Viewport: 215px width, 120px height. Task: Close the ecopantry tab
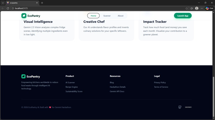(x=37, y=3)
